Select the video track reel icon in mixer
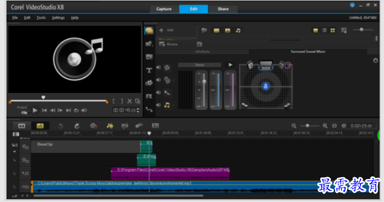 point(167,68)
